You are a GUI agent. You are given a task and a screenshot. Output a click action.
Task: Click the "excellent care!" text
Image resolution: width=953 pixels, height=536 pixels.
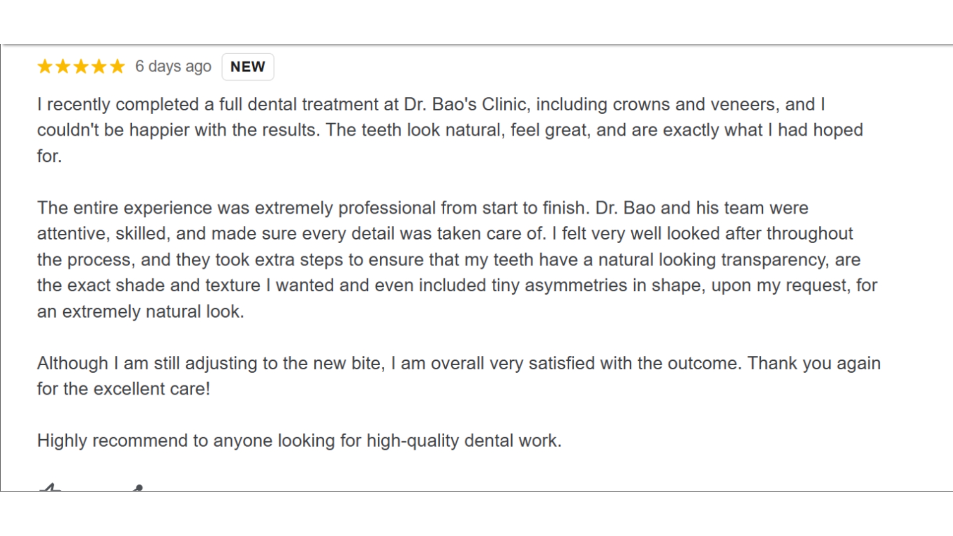[151, 389]
